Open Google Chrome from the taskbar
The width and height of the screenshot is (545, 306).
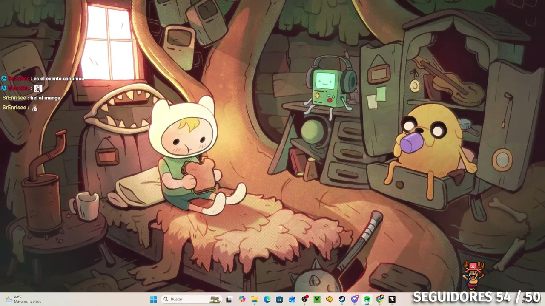coord(379,299)
